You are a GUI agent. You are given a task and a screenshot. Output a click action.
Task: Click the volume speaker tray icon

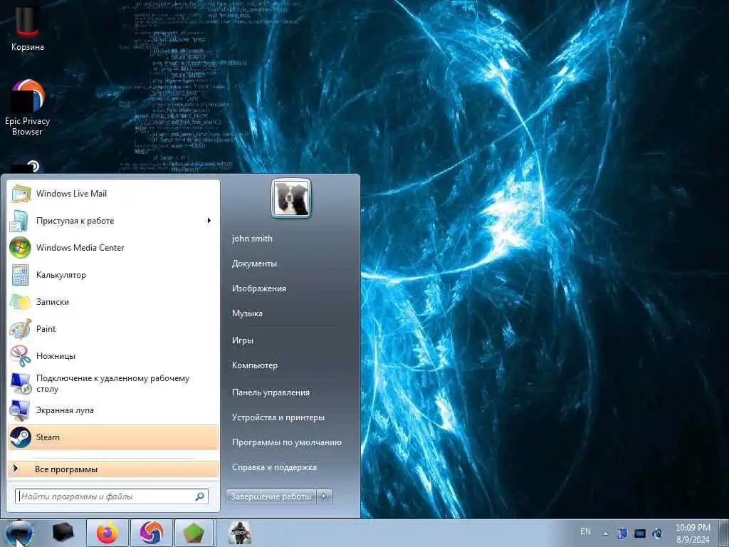point(657,533)
